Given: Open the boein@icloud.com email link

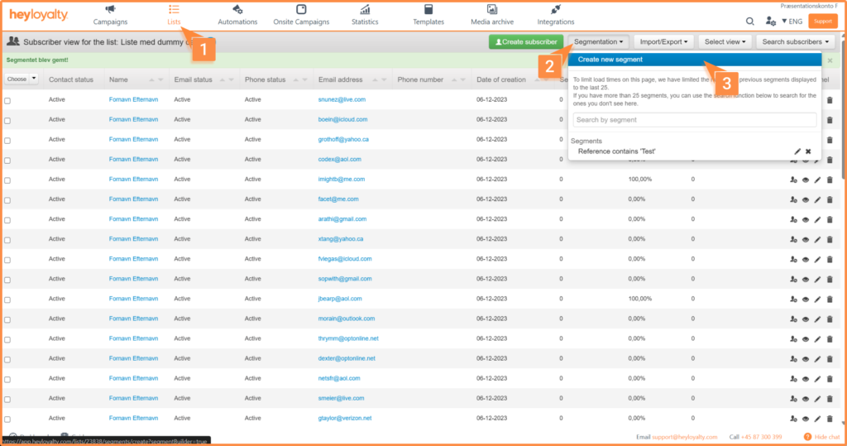Looking at the screenshot, I should pyautogui.click(x=342, y=119).
